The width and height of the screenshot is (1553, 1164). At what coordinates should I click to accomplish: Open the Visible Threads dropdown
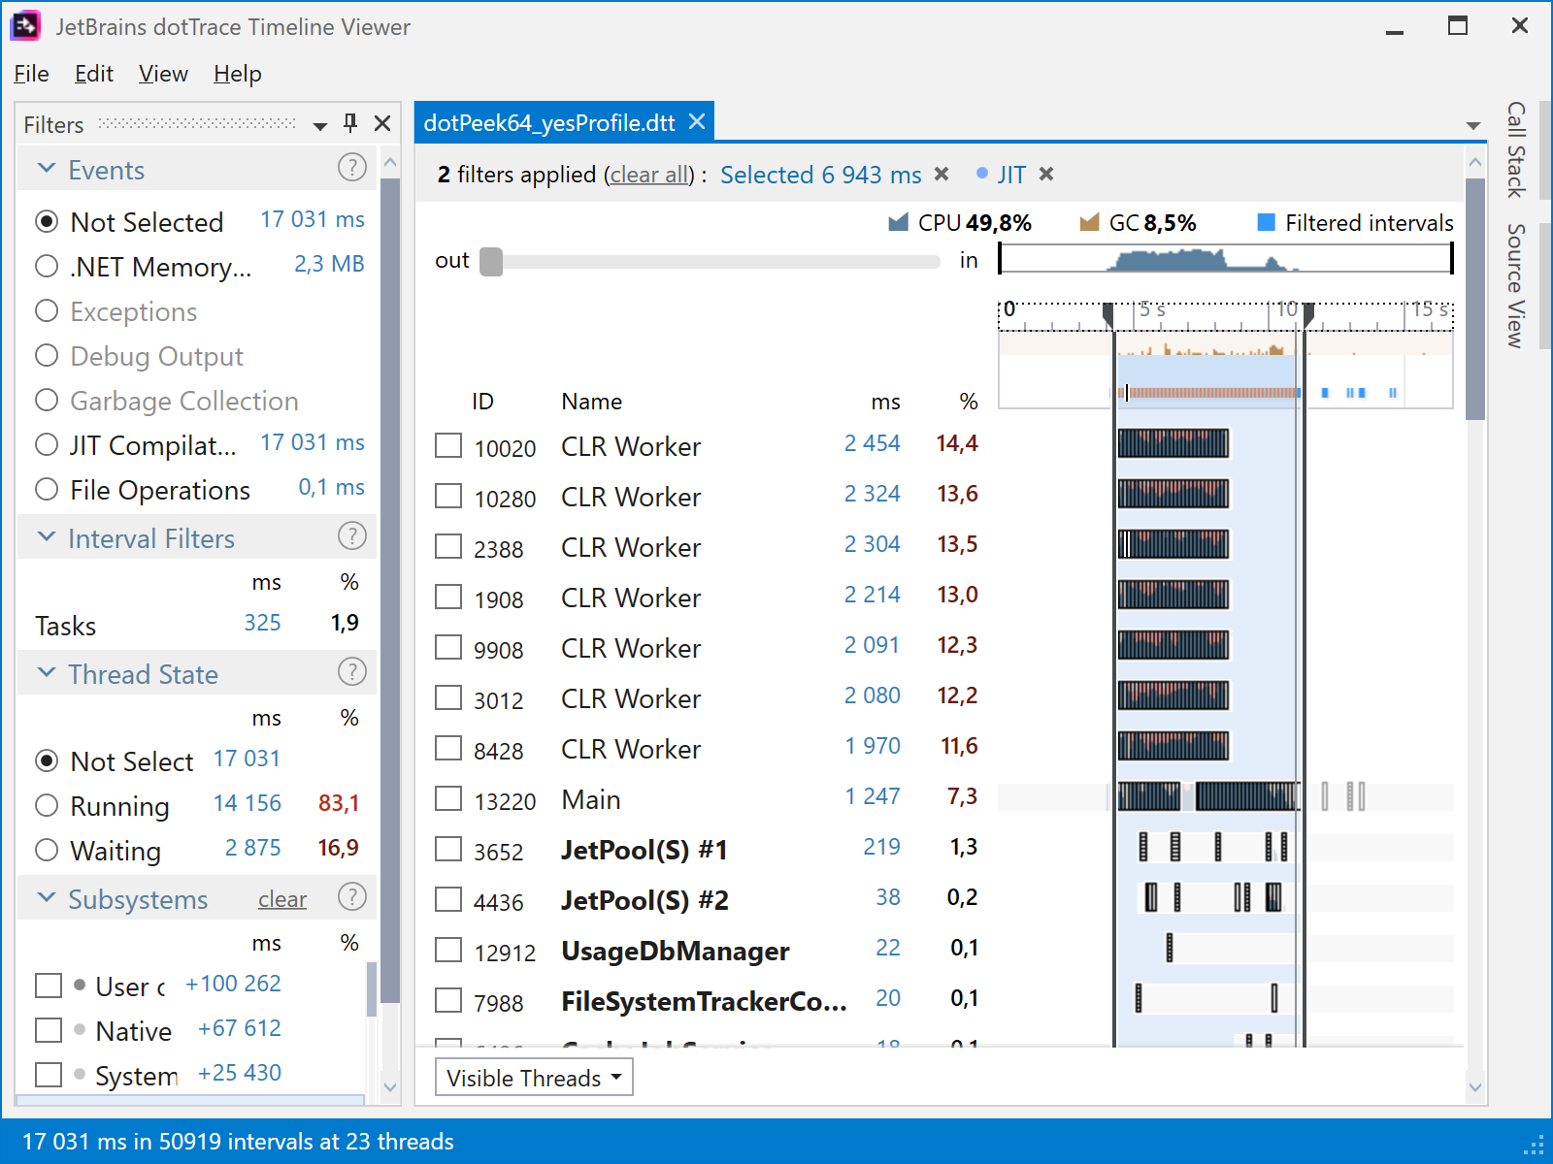coord(534,1078)
